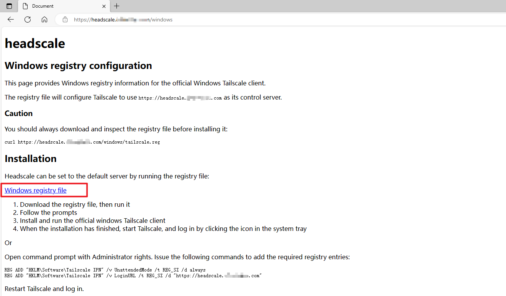Screen dimensions: 506x296
Task: Click the REG ADD LoginURL command line
Action: (133, 275)
